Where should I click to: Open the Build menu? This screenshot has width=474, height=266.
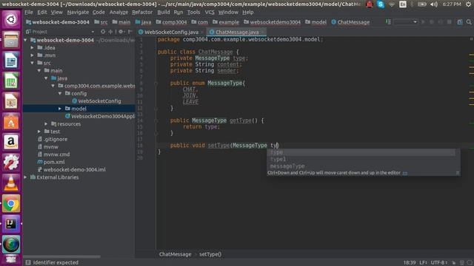click(x=163, y=13)
